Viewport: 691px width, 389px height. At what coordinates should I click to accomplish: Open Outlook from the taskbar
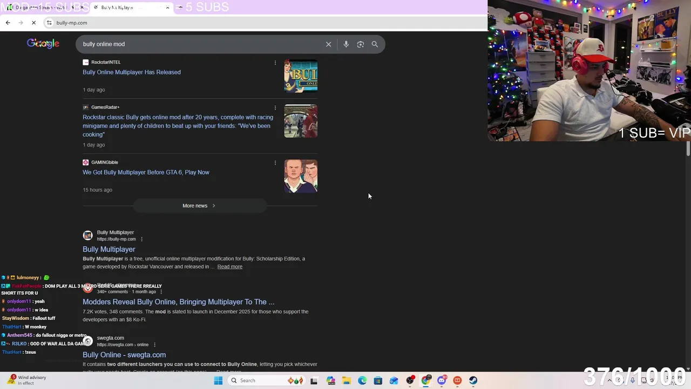pos(394,380)
